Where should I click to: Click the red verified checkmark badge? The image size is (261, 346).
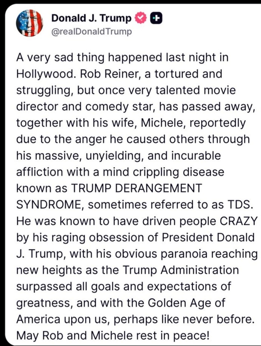click(x=142, y=18)
